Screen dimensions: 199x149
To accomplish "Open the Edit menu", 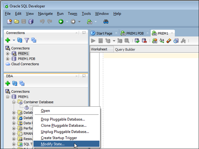I will tap(18, 14).
